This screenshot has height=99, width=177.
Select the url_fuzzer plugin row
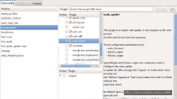pos(79,22)
